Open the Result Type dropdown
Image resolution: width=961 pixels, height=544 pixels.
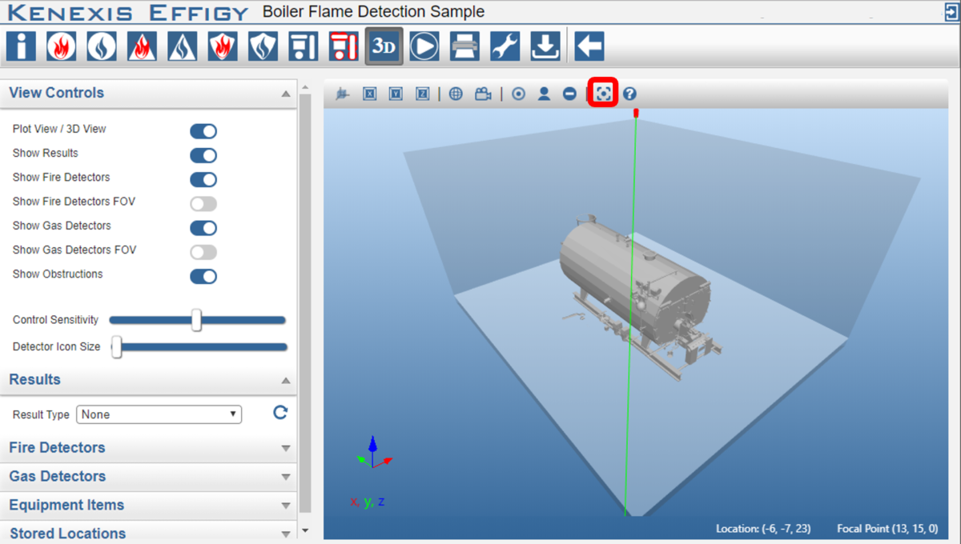pyautogui.click(x=159, y=414)
